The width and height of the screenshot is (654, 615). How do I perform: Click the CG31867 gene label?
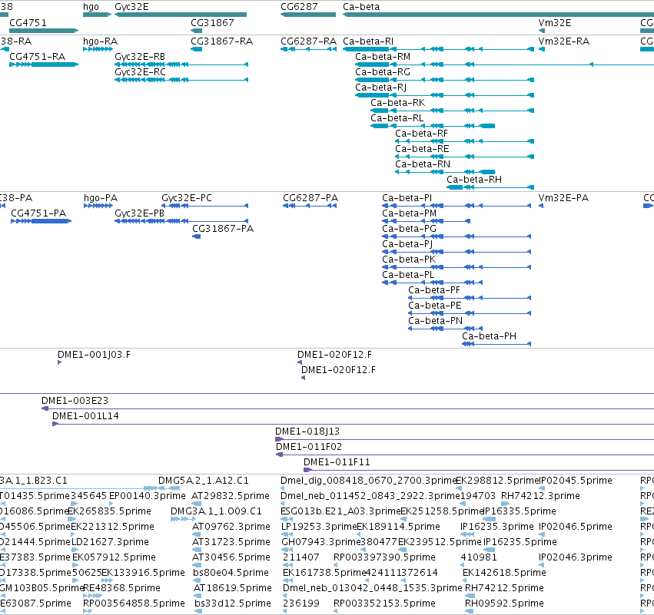(212, 22)
